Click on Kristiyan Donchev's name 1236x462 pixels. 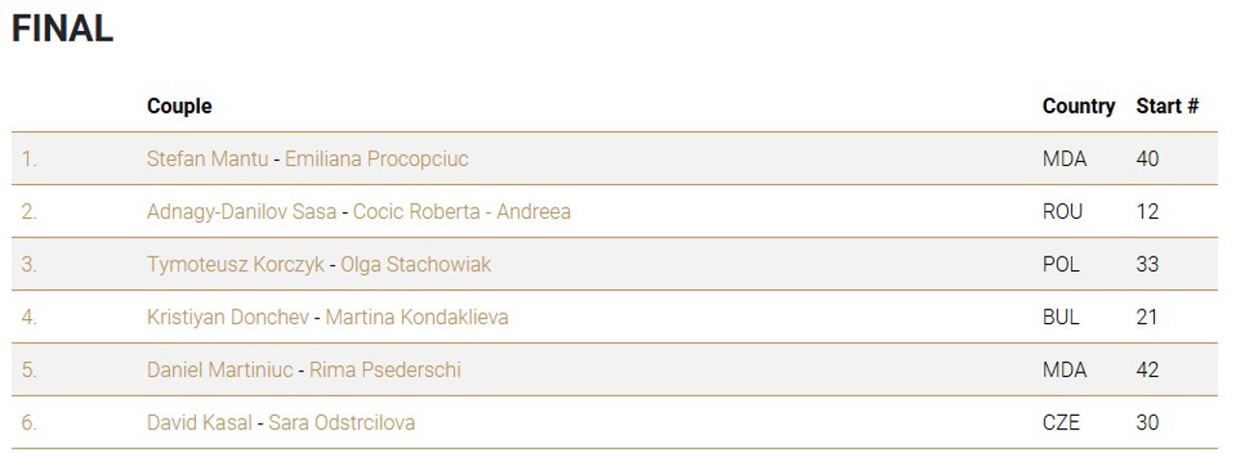(x=228, y=317)
